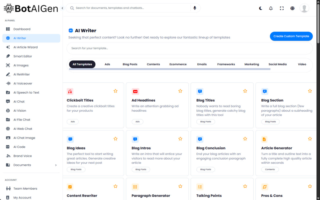Open the notifications bell

click(x=271, y=8)
